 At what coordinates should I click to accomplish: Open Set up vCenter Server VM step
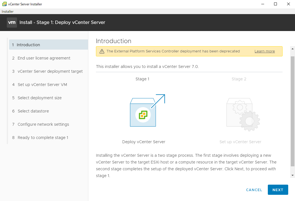pos(42,85)
